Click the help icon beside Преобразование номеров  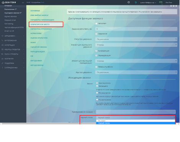coord(94,112)
